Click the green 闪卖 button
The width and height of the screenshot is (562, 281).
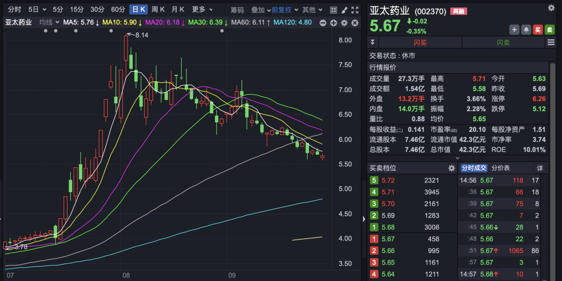pos(503,43)
